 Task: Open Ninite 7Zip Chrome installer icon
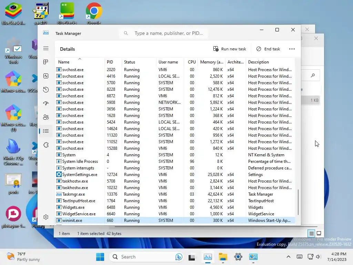[x=13, y=152]
